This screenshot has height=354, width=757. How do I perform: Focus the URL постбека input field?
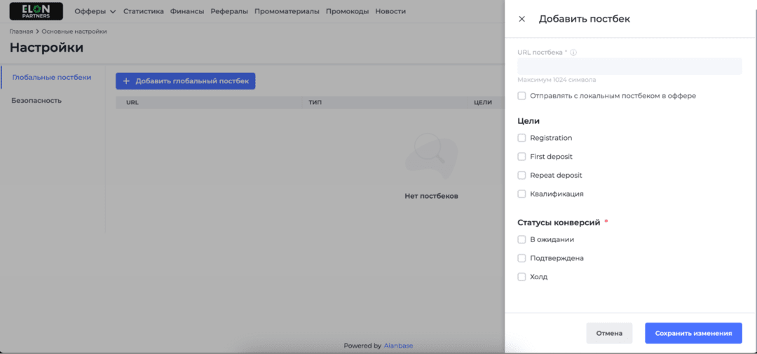coord(629,66)
